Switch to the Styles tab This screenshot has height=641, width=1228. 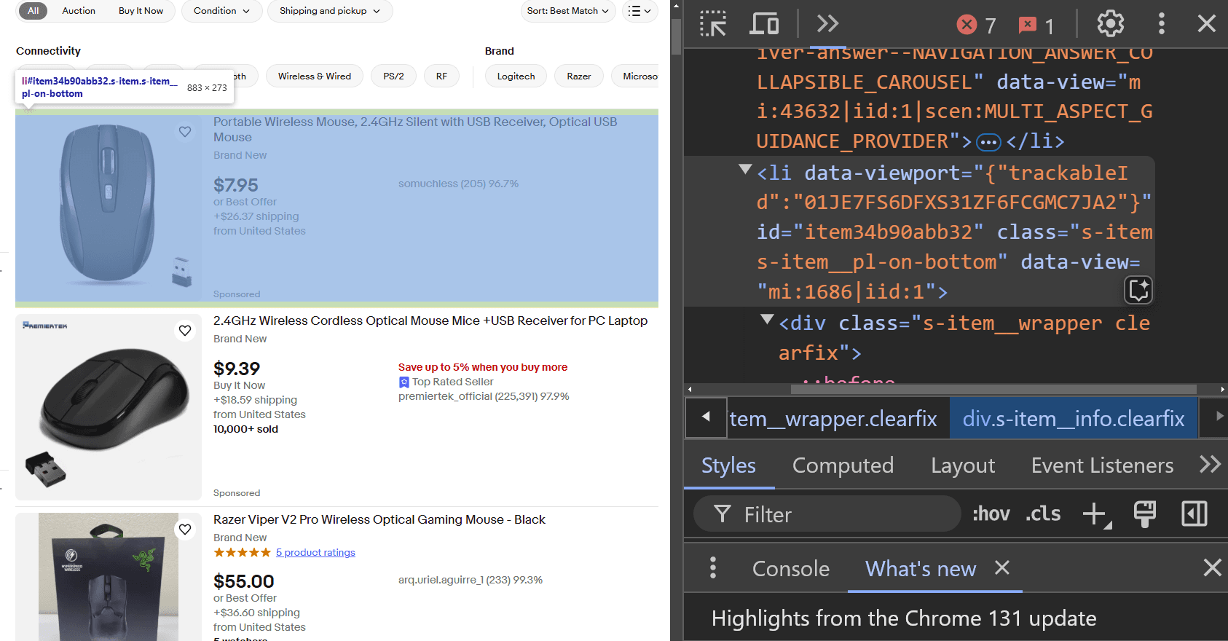pyautogui.click(x=728, y=465)
